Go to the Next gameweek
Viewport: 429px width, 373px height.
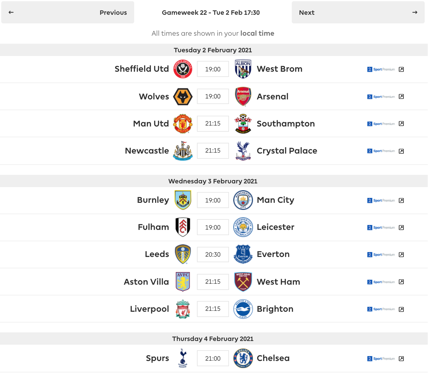(358, 12)
